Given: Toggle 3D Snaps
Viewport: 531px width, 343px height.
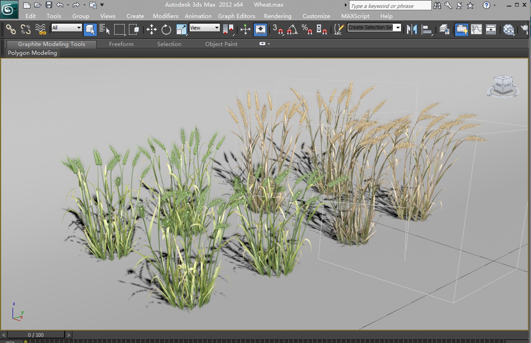Looking at the screenshot, I should (x=278, y=30).
